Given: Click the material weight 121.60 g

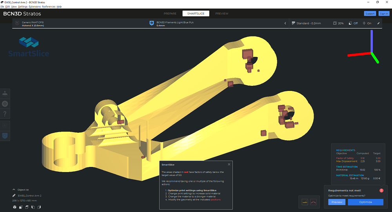Looking at the screenshot, I should point(365,178).
